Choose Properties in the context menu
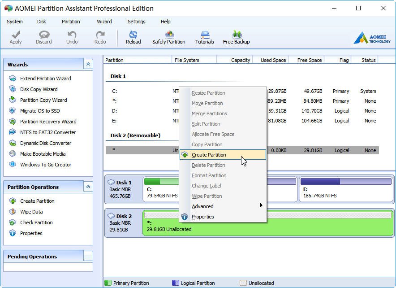The width and height of the screenshot is (396, 288). [223, 217]
